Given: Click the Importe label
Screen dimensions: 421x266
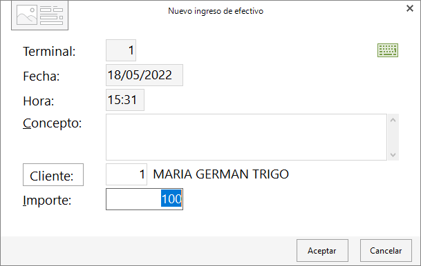Looking at the screenshot, I should (x=47, y=200).
